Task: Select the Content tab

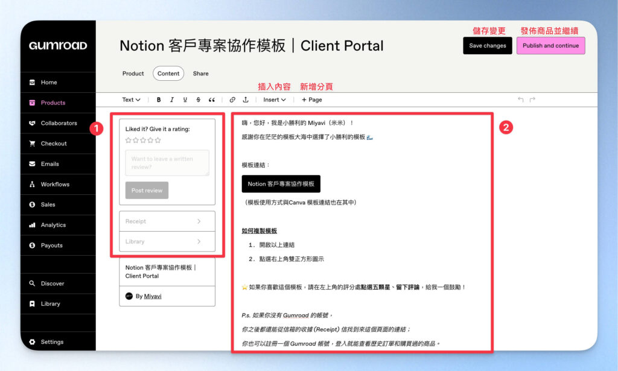Action: (x=168, y=74)
